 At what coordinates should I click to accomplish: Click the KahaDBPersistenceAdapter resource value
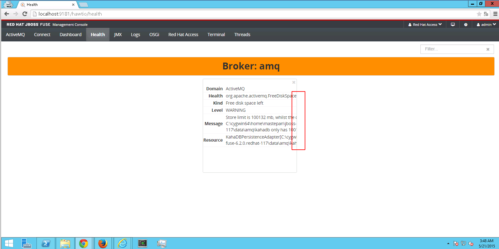(261, 140)
